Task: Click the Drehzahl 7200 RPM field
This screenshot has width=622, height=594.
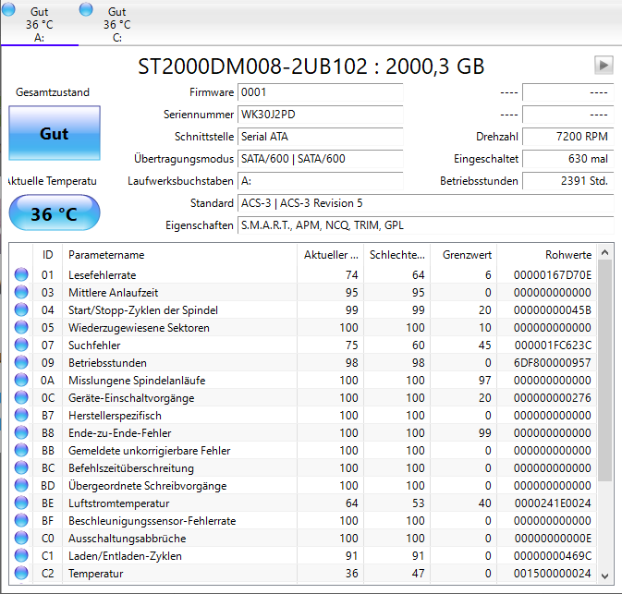Action: 567,137
